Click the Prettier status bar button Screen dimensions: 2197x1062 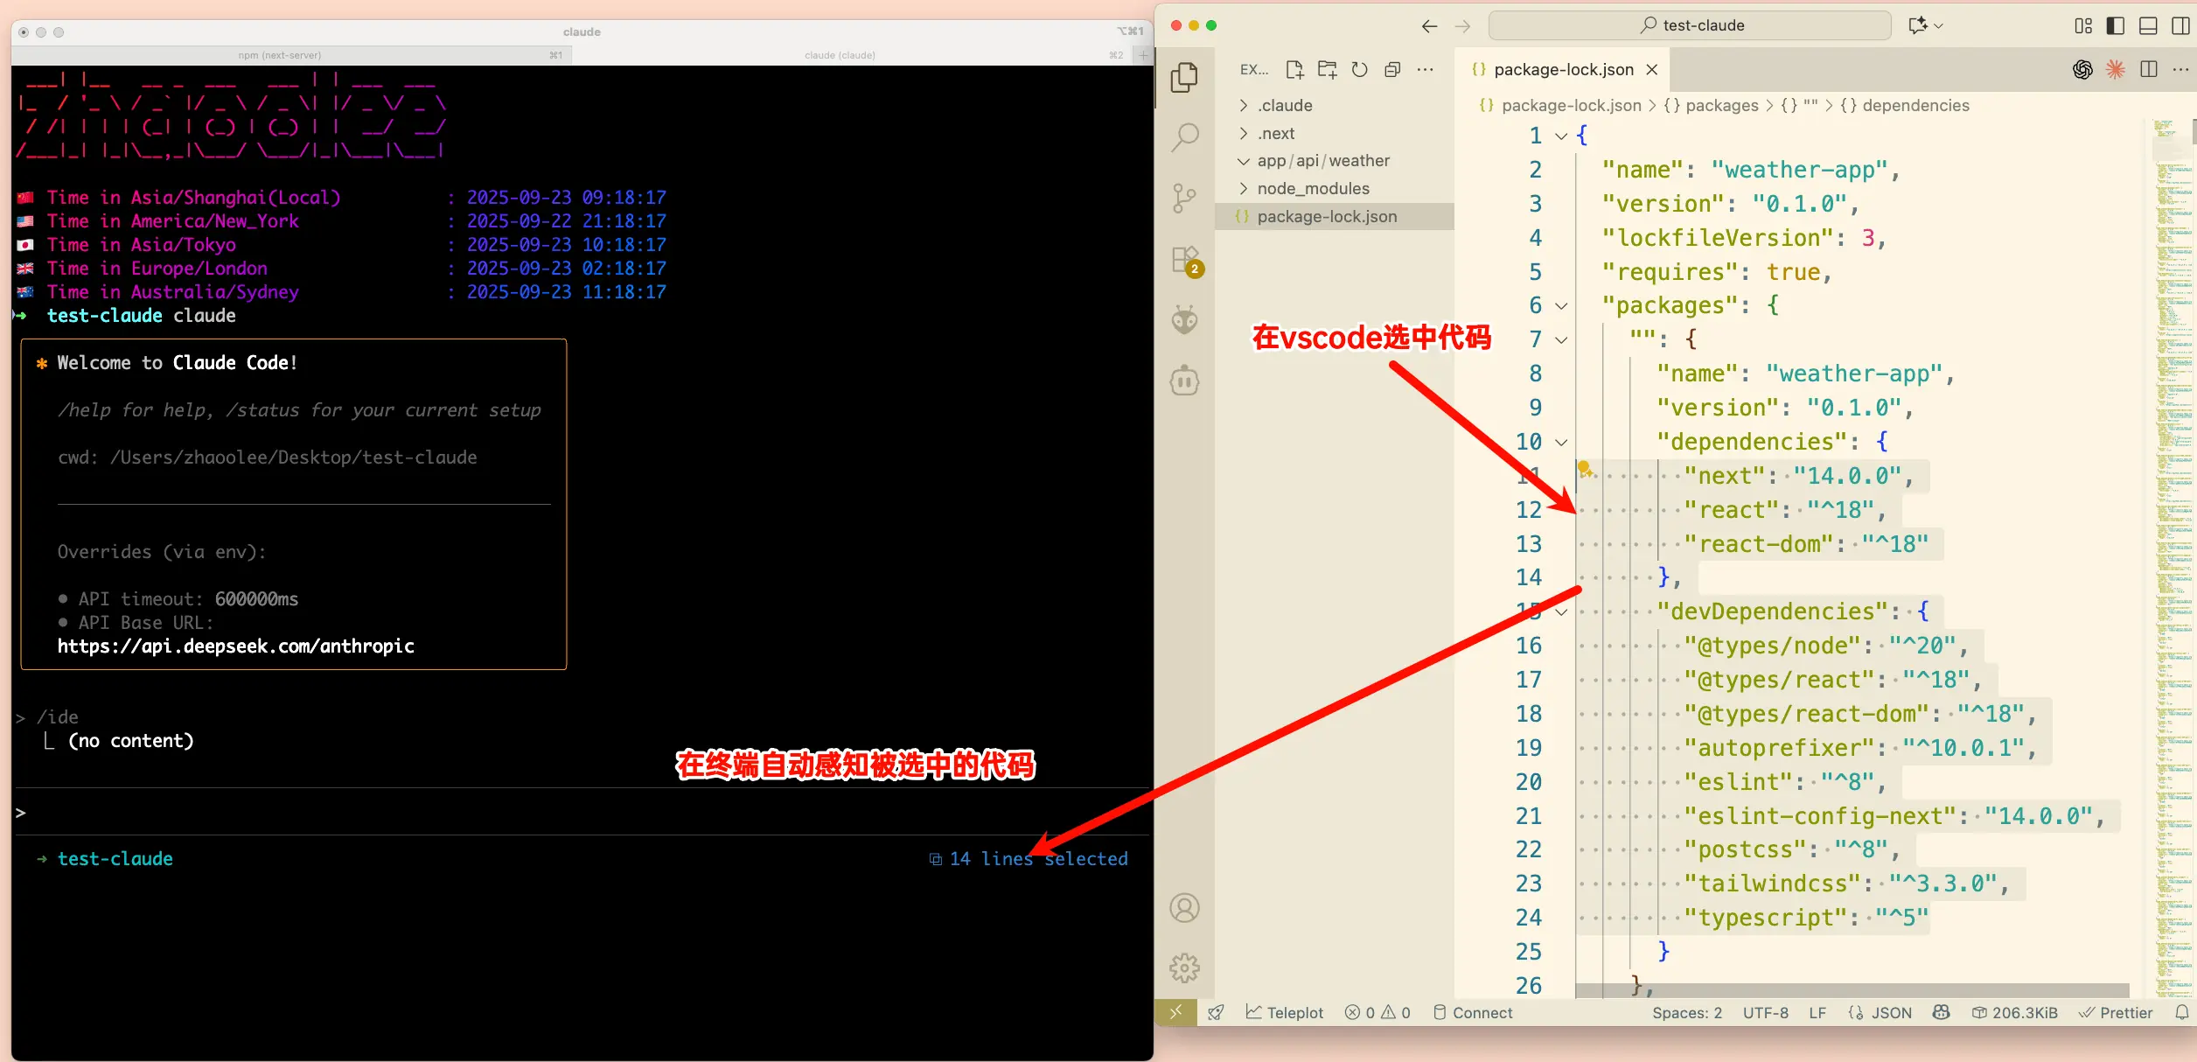point(2116,1012)
